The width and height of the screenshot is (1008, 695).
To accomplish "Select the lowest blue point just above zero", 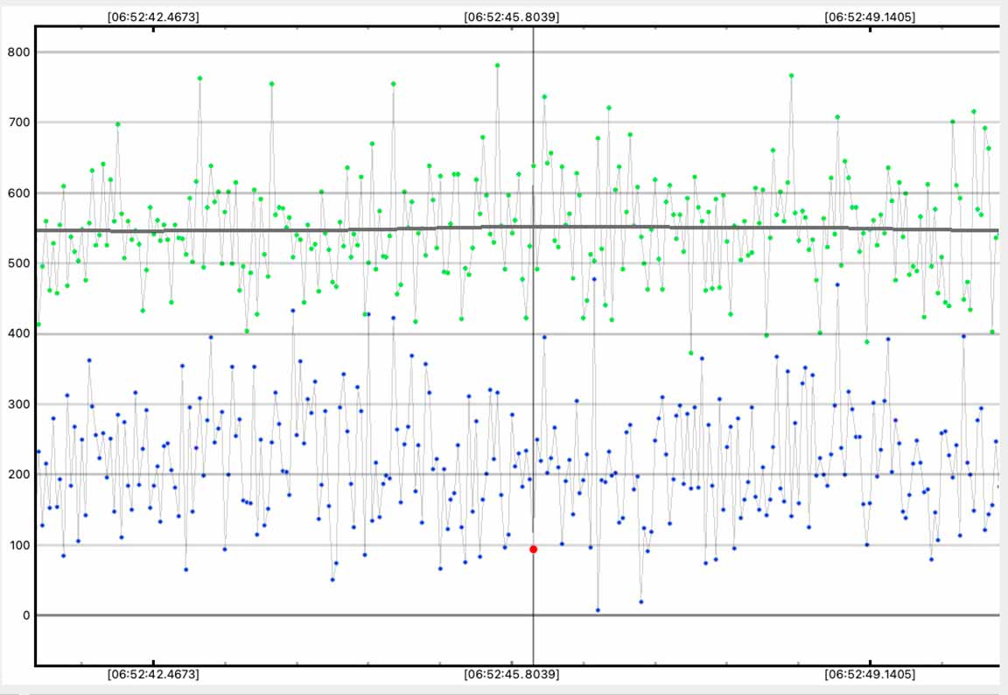I will [598, 610].
